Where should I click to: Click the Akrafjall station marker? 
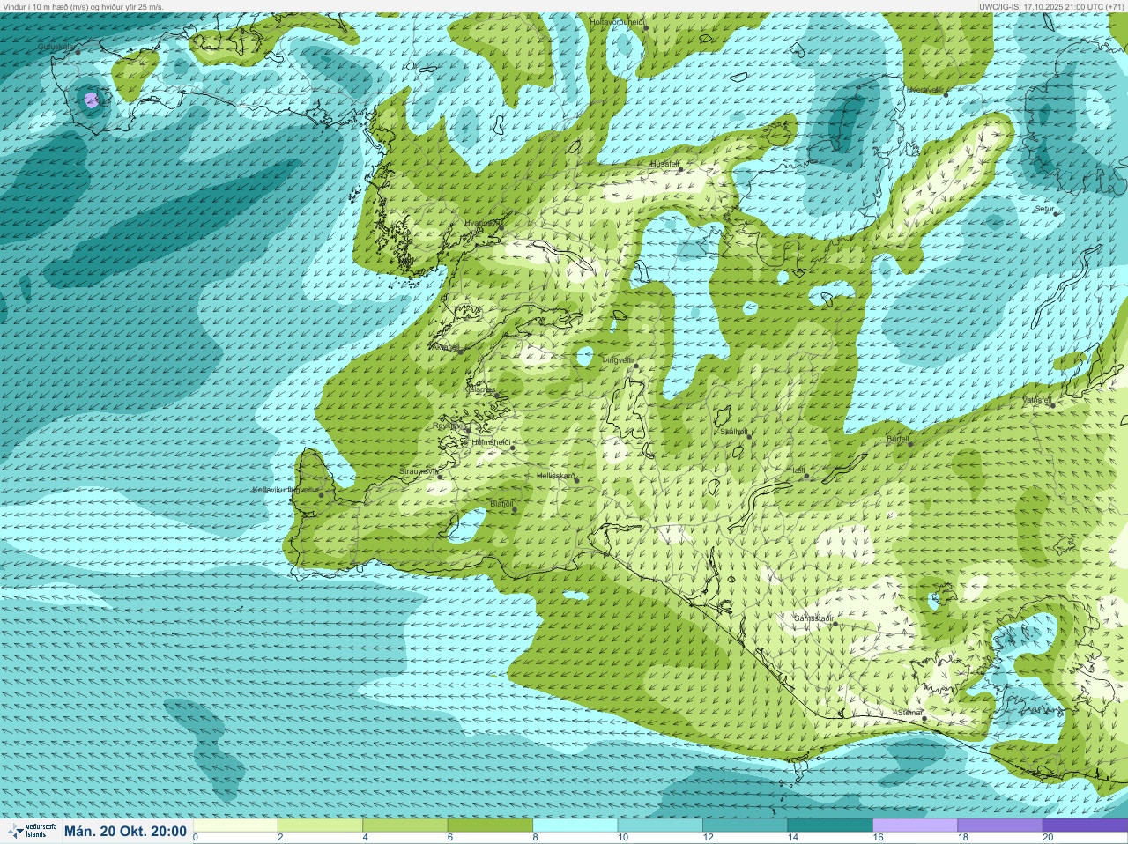460,352
